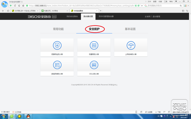Click the 上网劫持防火墙 label
The height and width of the screenshot is (119, 191).
click(x=131, y=54)
